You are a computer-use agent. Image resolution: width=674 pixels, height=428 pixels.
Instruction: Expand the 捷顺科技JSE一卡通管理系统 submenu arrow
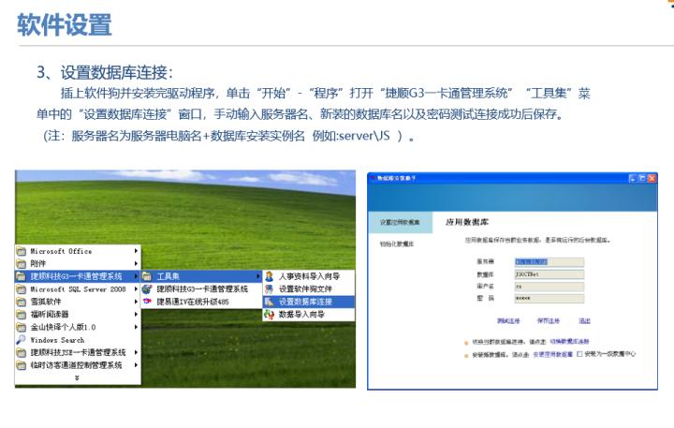click(136, 353)
